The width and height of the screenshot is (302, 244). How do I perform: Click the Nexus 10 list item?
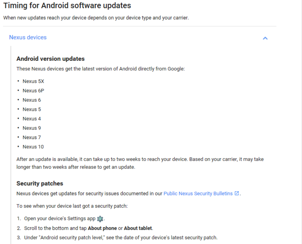click(x=33, y=147)
